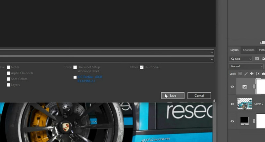Viewport: 265px width, 142px height.
Task: Uncheck the Thumbnail checkbox
Action: click(142, 67)
